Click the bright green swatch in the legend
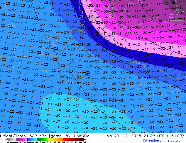This screenshot has height=143, width=186. click(x=46, y=139)
